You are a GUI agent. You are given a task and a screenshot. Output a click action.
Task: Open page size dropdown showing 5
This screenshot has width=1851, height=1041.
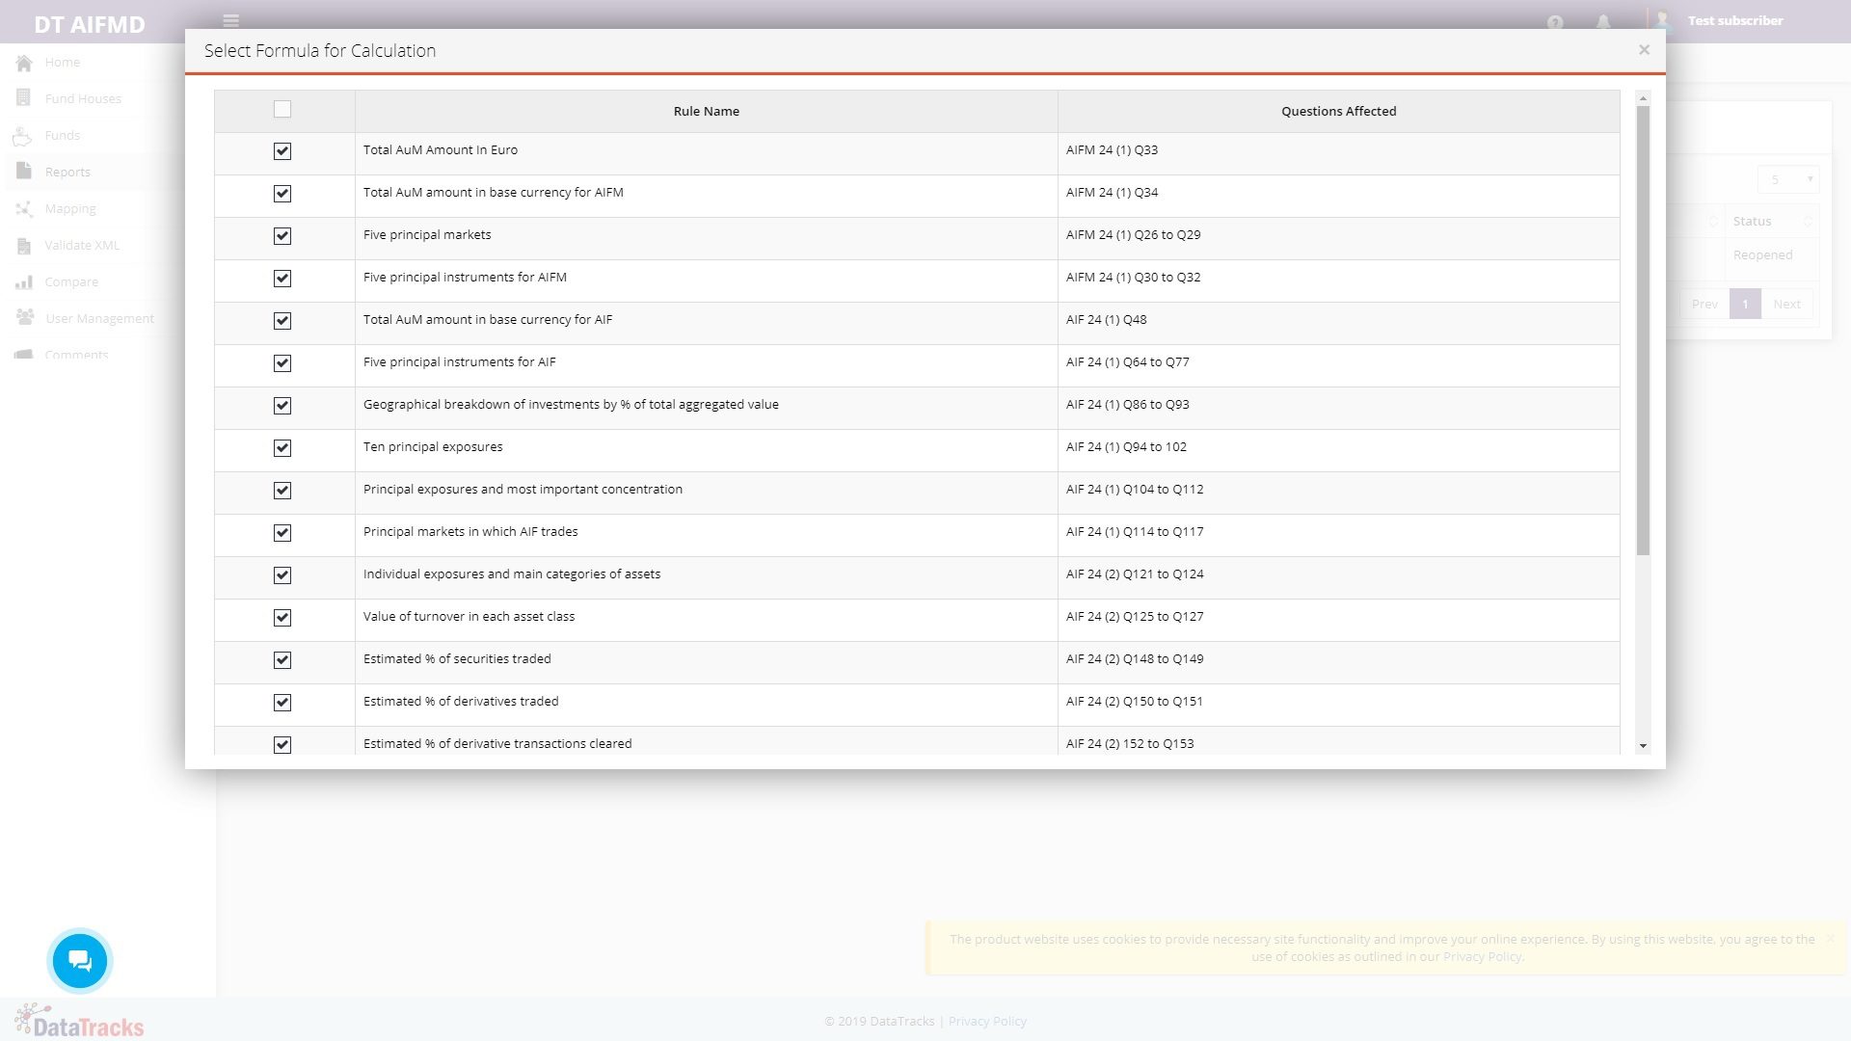(1788, 179)
